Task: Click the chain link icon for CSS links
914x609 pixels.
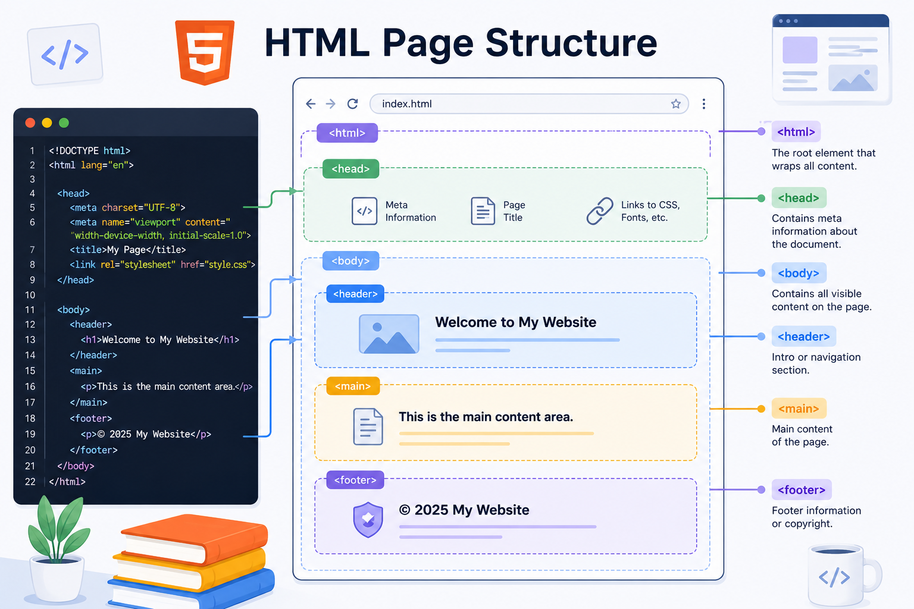Action: pyautogui.click(x=600, y=211)
